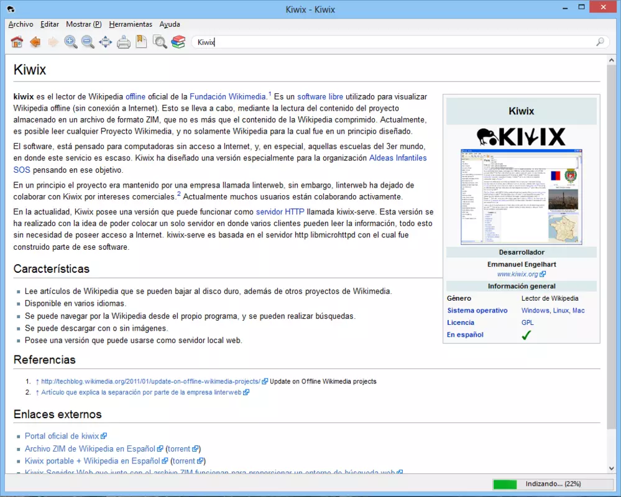Image resolution: width=621 pixels, height=497 pixels.
Task: Maximize the Kiwix window
Action: [x=581, y=7]
